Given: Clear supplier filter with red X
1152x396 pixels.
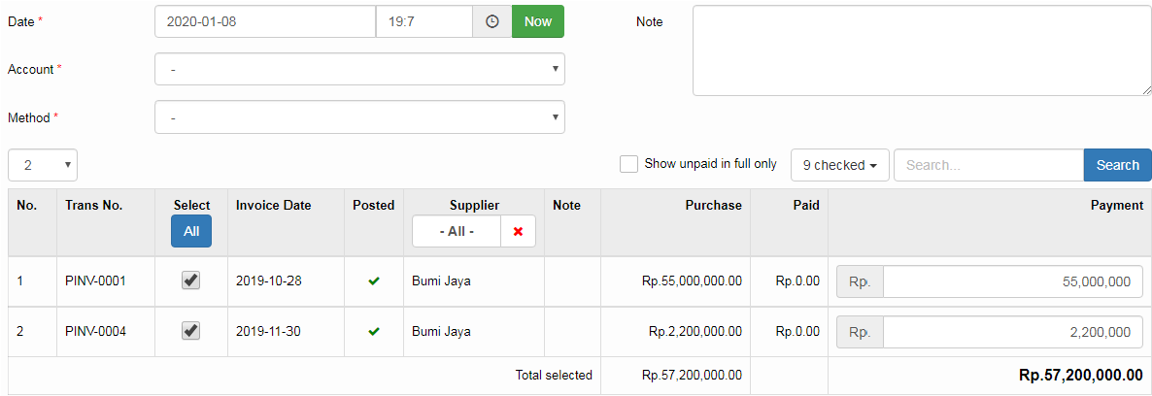Looking at the screenshot, I should pyautogui.click(x=518, y=232).
